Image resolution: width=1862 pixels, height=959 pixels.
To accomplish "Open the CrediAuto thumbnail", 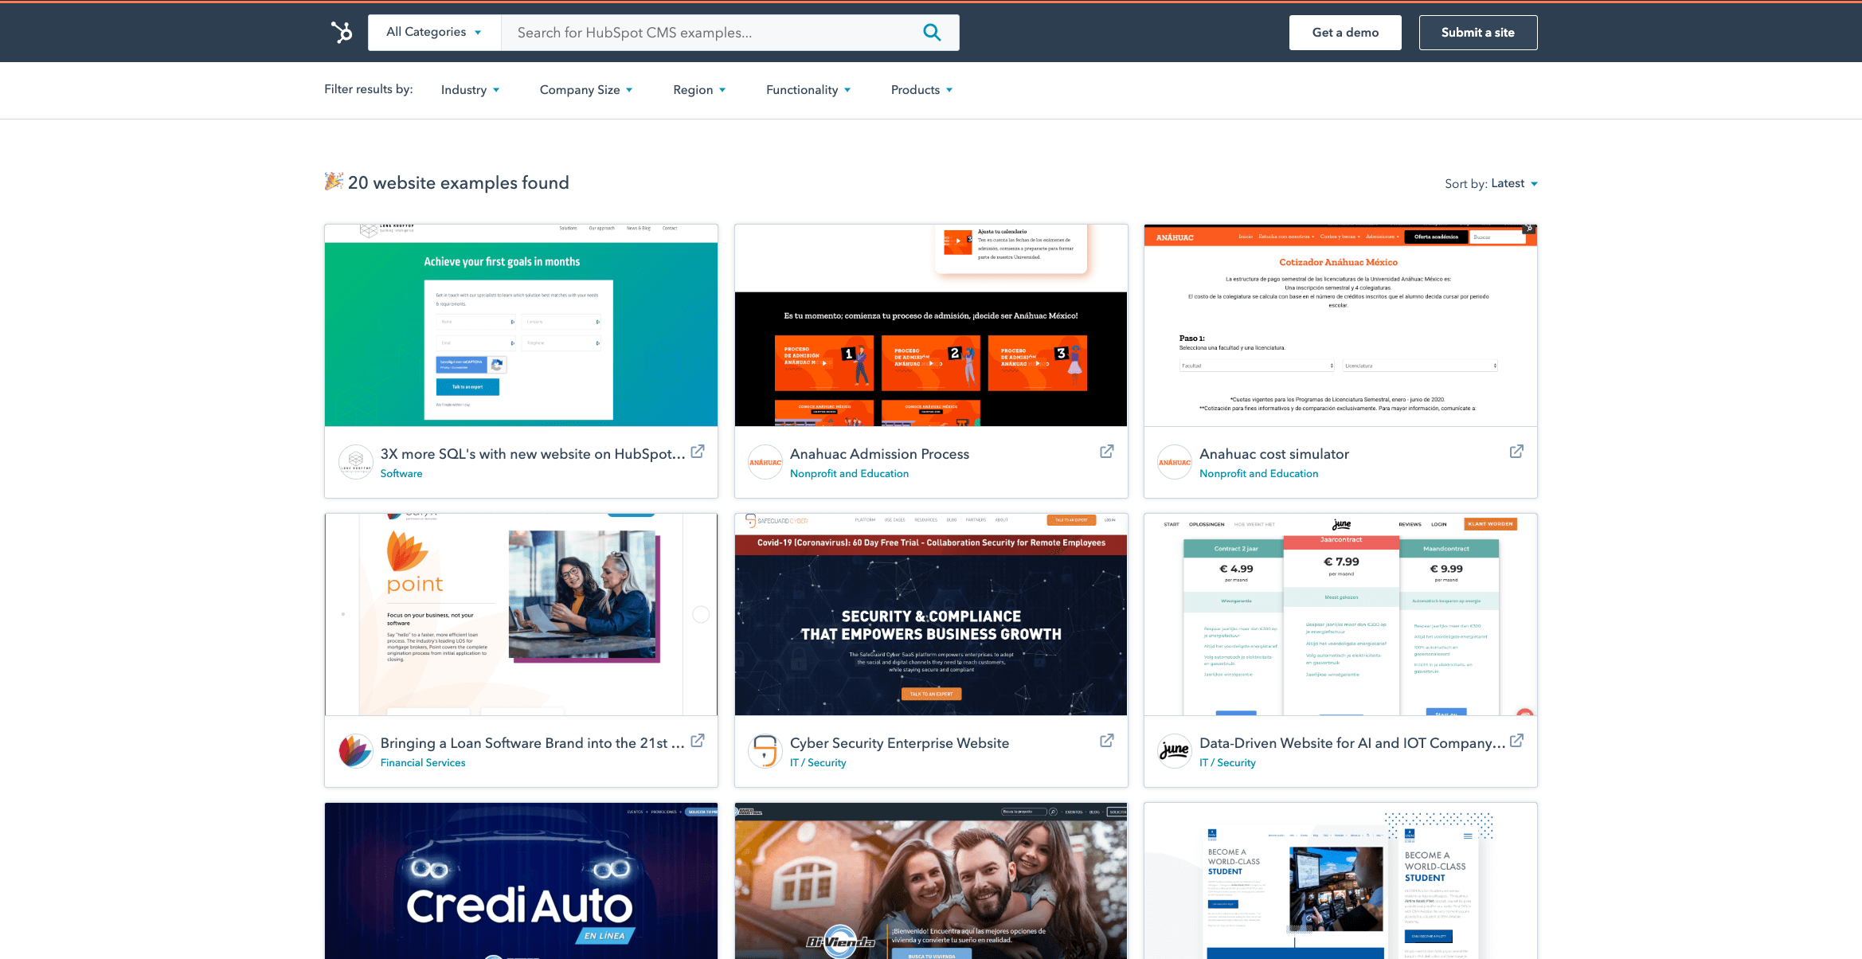I will point(521,881).
